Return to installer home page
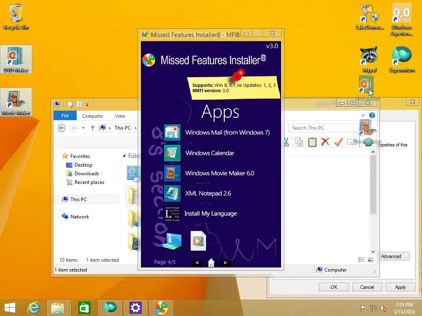 coord(211,263)
